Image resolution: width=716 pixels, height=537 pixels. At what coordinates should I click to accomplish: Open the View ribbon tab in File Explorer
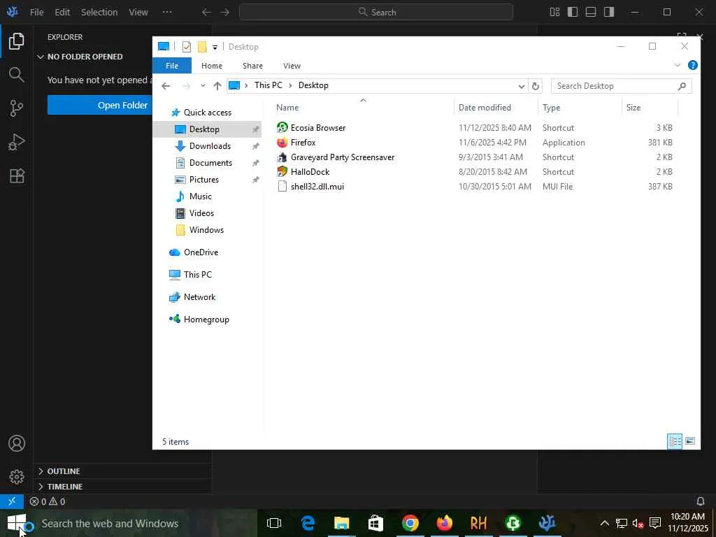tap(292, 66)
